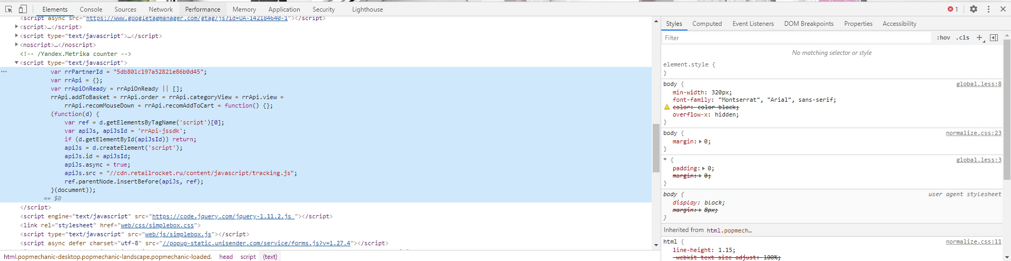Switch to the Console tab
Image resolution: width=1011 pixels, height=261 pixels.
coord(91,9)
